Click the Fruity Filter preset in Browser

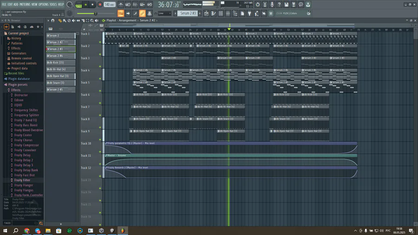pos(22,180)
